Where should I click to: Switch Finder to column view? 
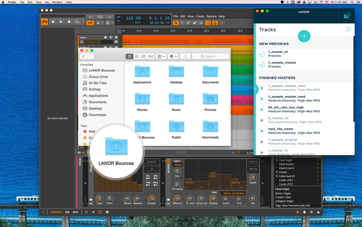[x=144, y=56]
